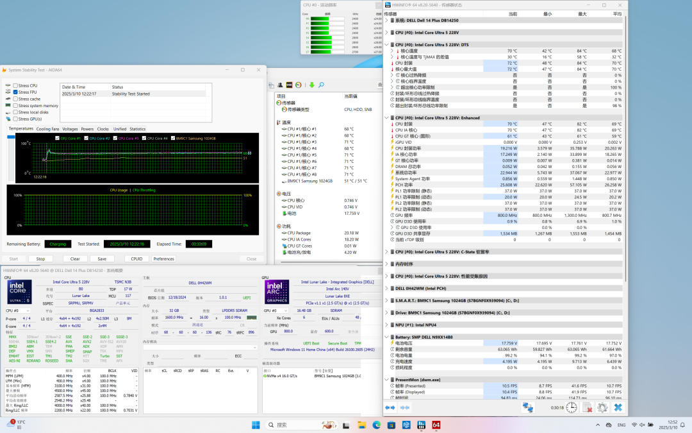Enable the Stress GPU(s) checkbox
Viewport: 692px width, 433px height.
coord(15,119)
